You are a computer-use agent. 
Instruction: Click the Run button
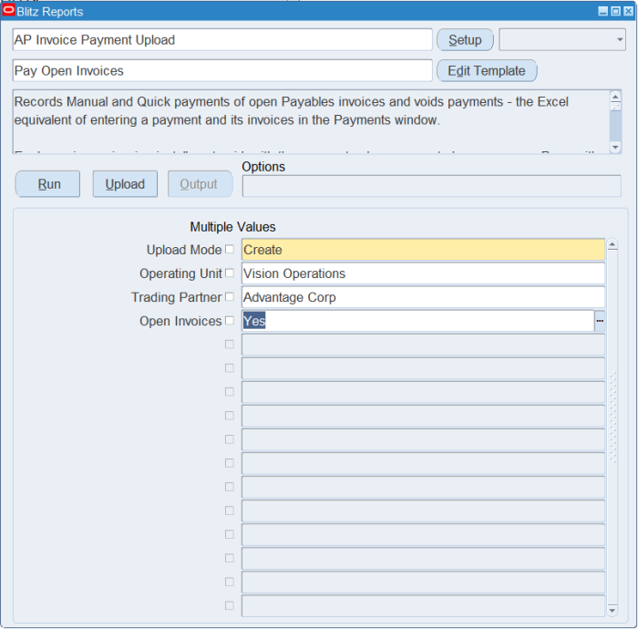coord(47,184)
